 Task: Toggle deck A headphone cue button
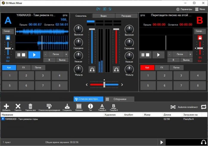click(x=92, y=69)
